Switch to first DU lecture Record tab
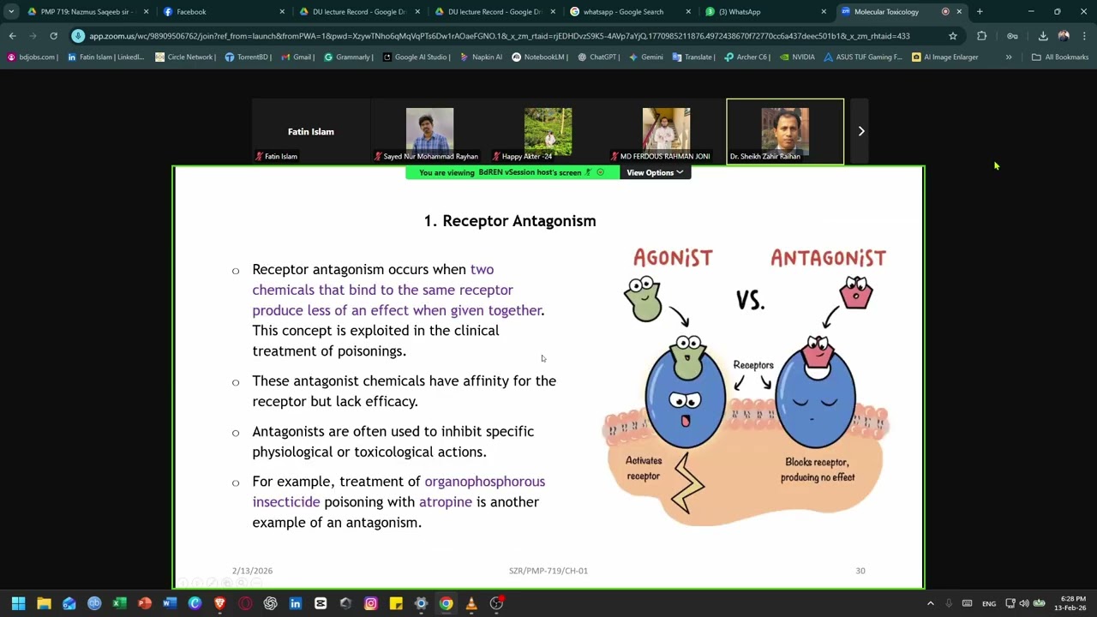This screenshot has height=617, width=1097. coord(358,12)
